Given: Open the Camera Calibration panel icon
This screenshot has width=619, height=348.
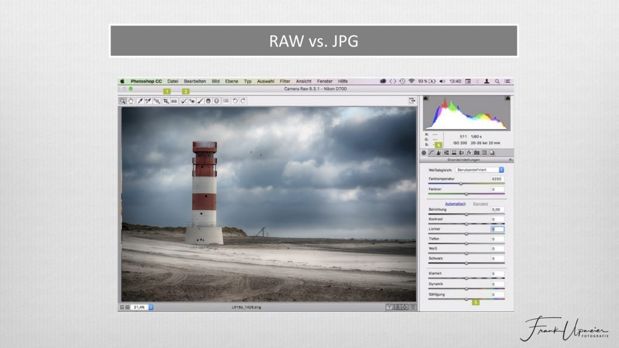Looking at the screenshot, I should (x=477, y=153).
